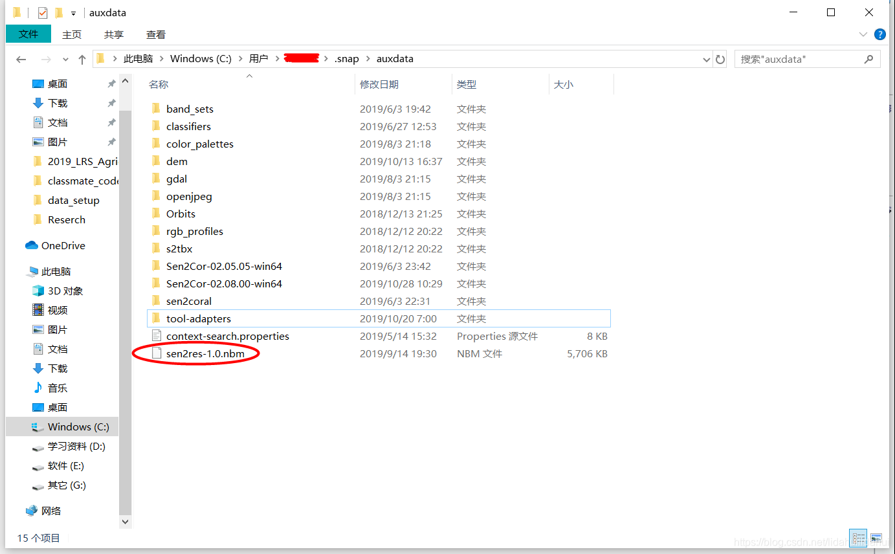Viewport: 895px width, 554px height.
Task: Open 网络 network icon in sidebar
Action: pos(32,511)
